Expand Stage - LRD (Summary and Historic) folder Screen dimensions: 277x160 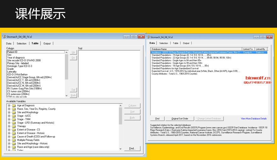(9, 123)
